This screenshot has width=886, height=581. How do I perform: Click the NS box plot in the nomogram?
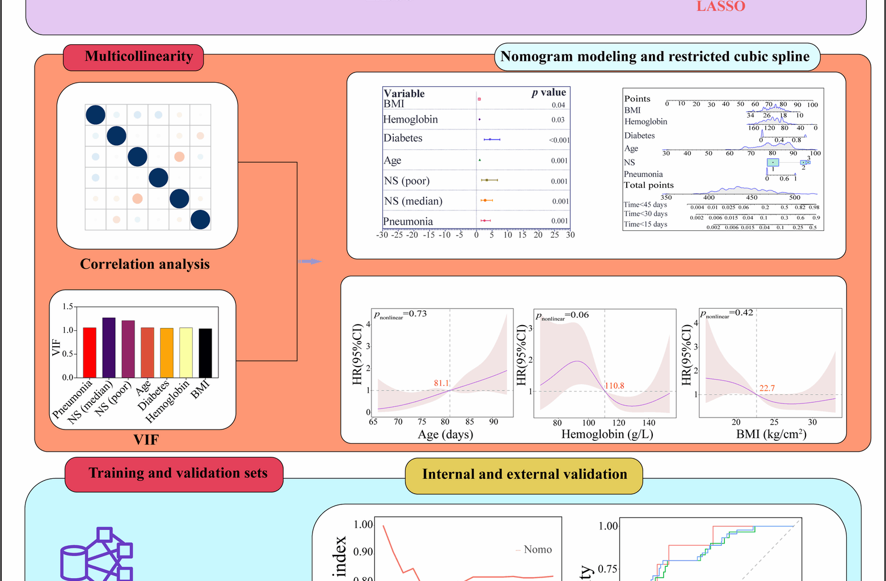773,162
